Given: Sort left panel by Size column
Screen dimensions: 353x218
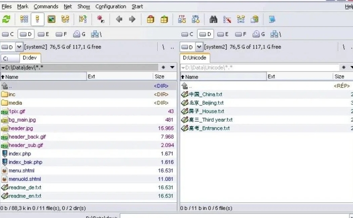Looking at the screenshot, I should (x=165, y=77).
